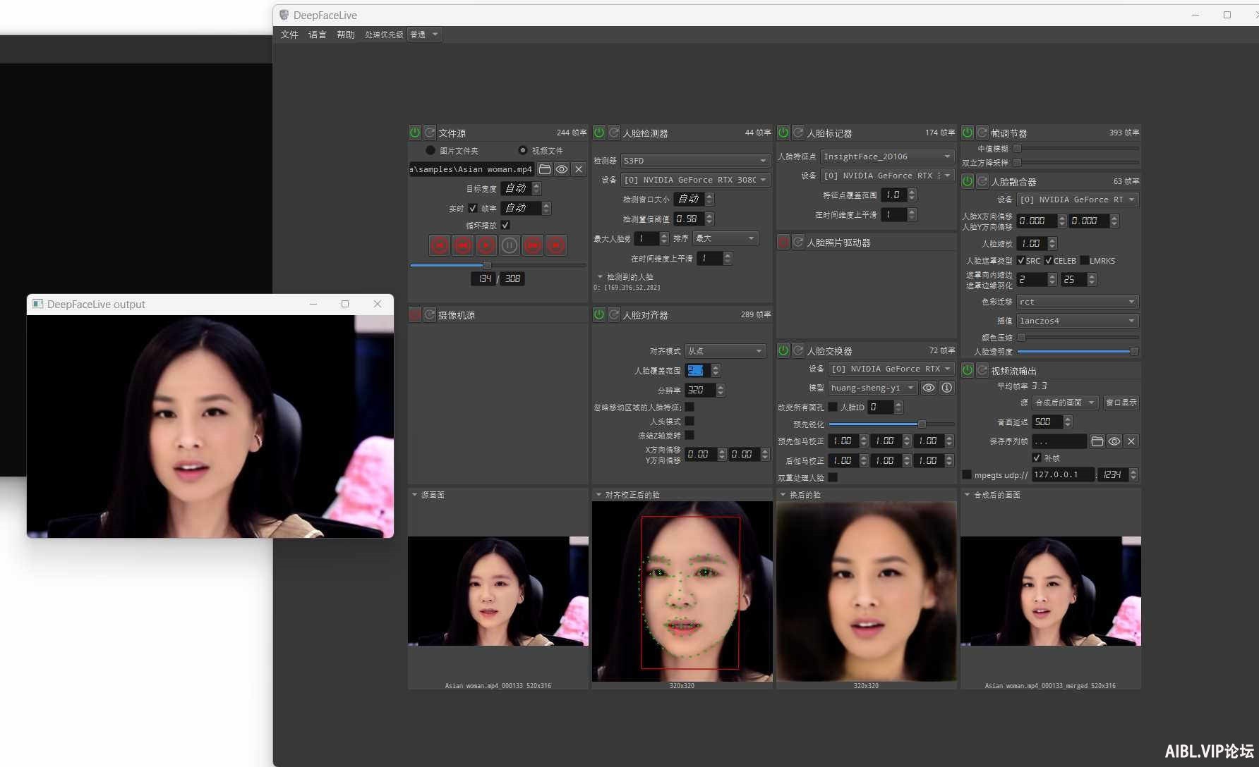Adjust the 人脸透明度 slider
The image size is (1259, 767).
1078,351
